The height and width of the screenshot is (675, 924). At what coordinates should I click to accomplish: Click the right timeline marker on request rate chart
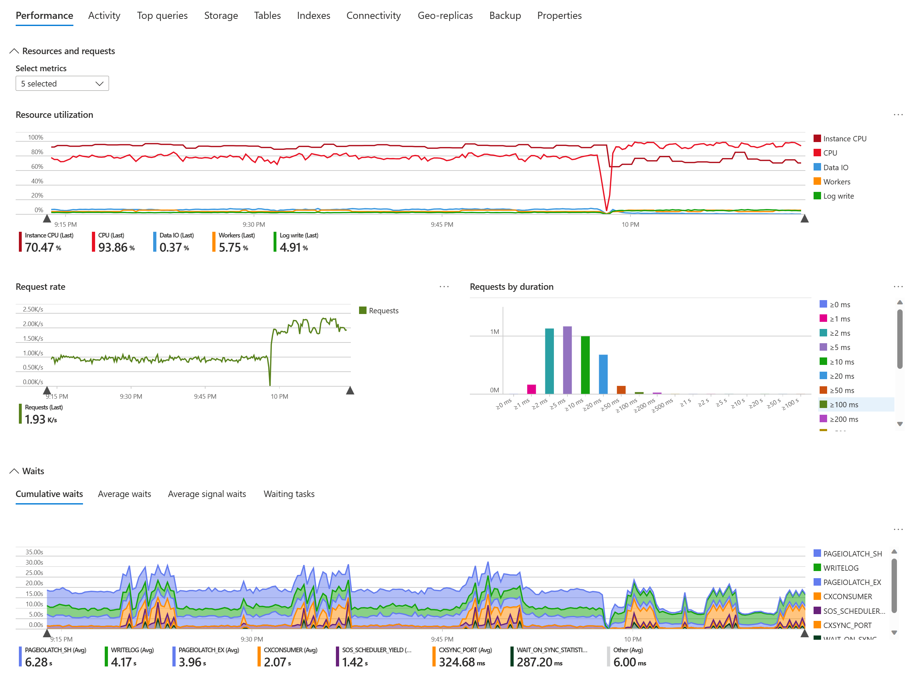[x=350, y=390]
